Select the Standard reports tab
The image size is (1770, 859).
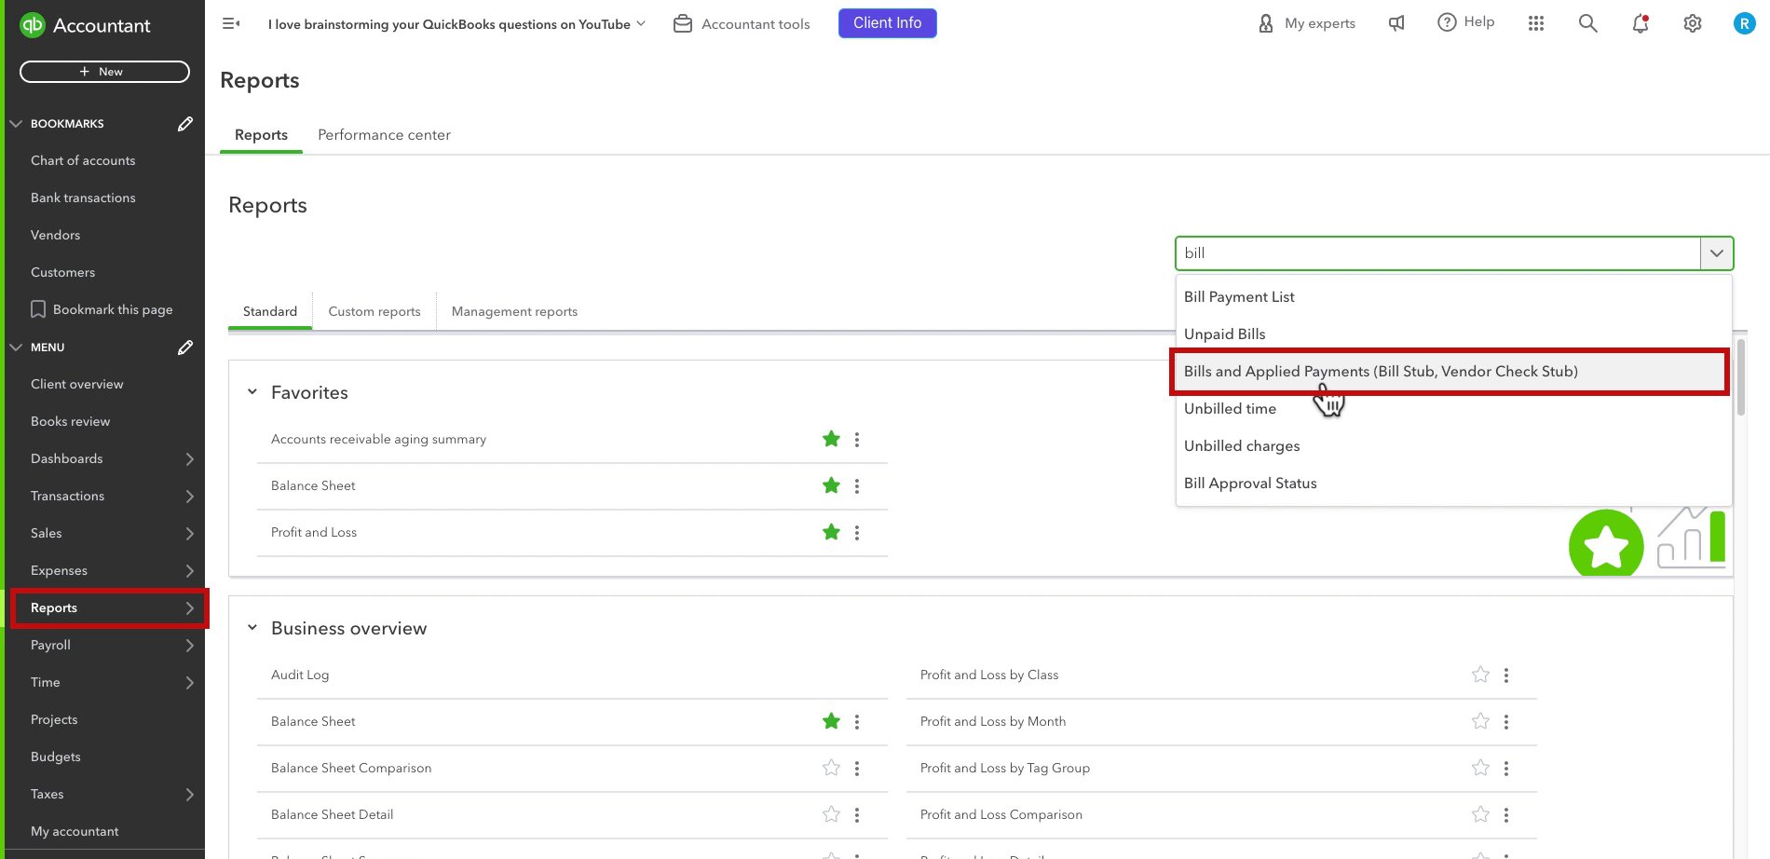point(270,311)
